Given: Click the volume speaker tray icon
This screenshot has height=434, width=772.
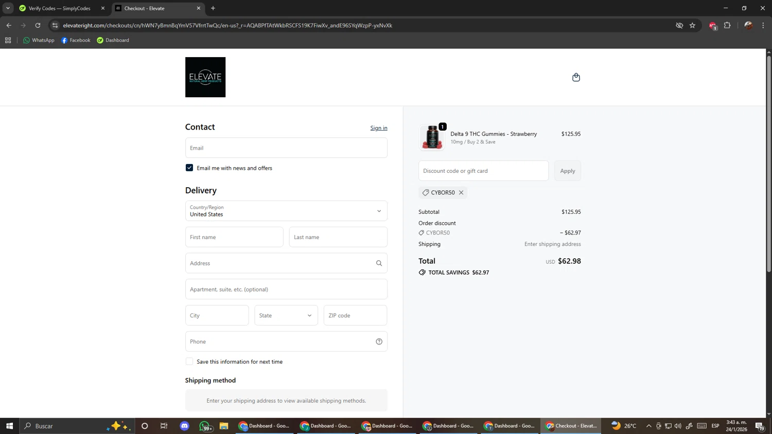Looking at the screenshot, I should pyautogui.click(x=678, y=426).
